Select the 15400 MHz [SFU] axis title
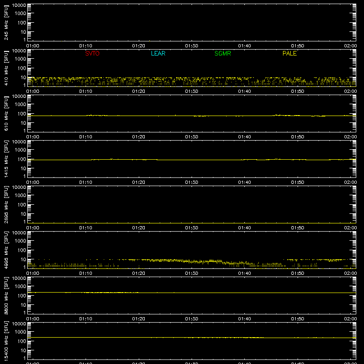Image resolution: width=364 pixels, height=364 pixels. [6, 341]
